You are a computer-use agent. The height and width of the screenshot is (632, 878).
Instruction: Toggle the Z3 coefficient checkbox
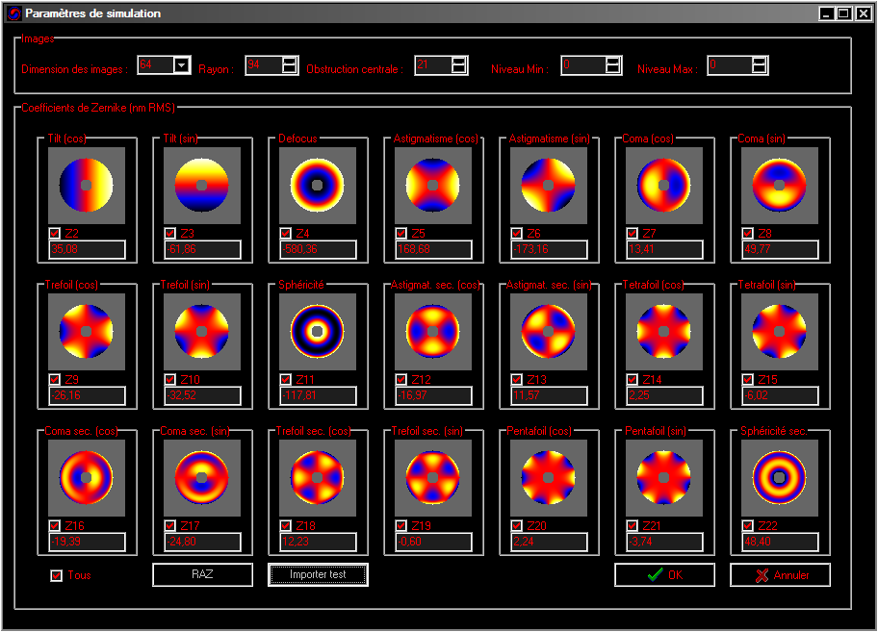tap(170, 233)
